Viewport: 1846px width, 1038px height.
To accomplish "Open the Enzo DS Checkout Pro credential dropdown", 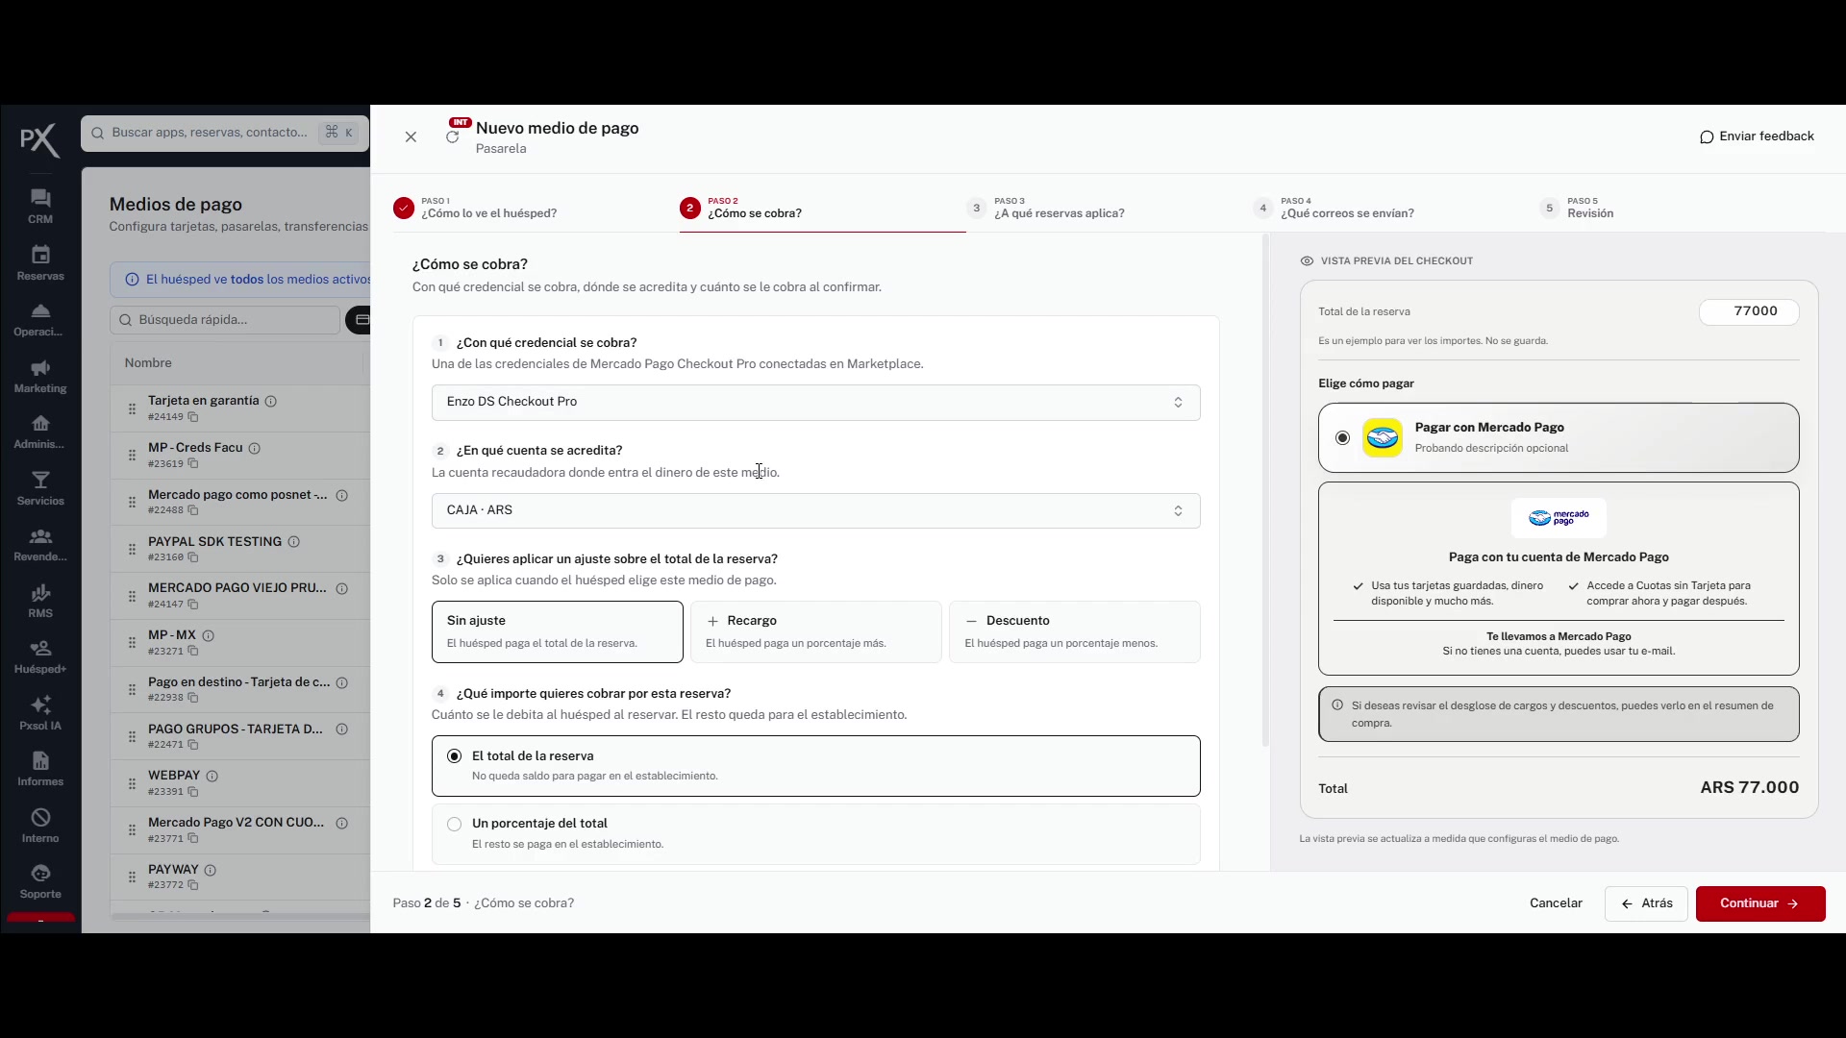I will coord(815,402).
